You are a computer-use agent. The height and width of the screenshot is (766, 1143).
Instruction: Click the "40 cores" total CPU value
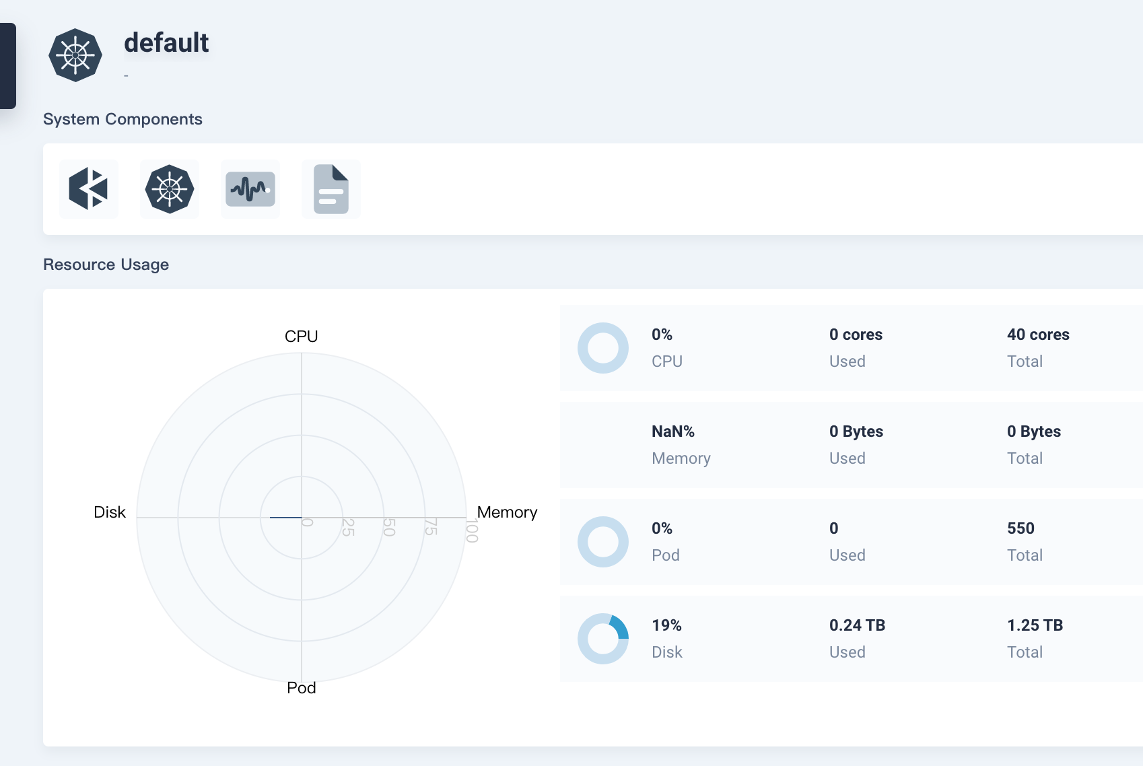1038,335
